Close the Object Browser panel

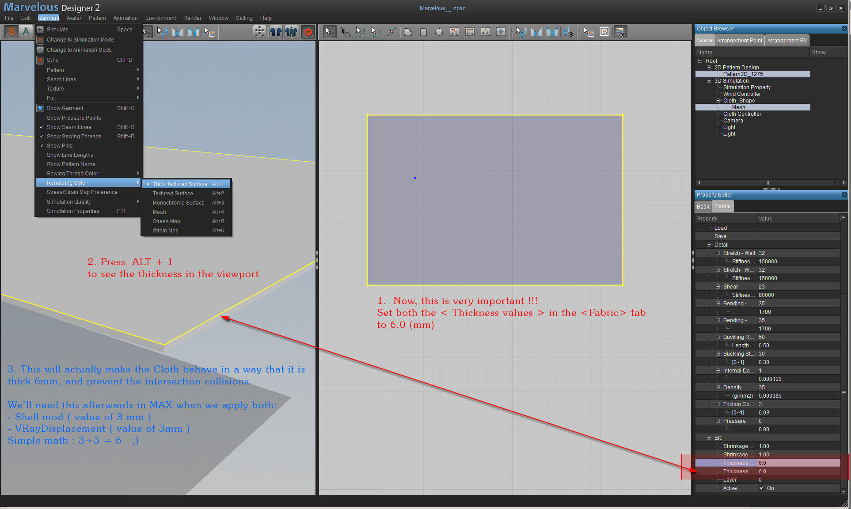[844, 29]
